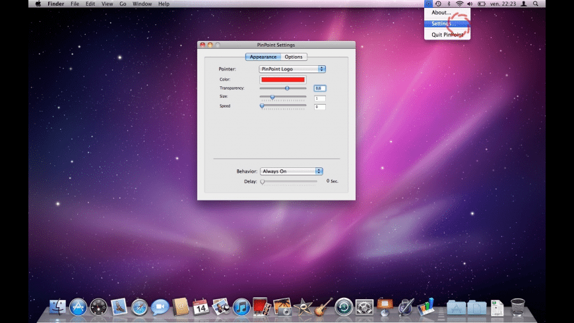The width and height of the screenshot is (574, 323).
Task: Open the Bluetooth status menu
Action: coord(449,4)
